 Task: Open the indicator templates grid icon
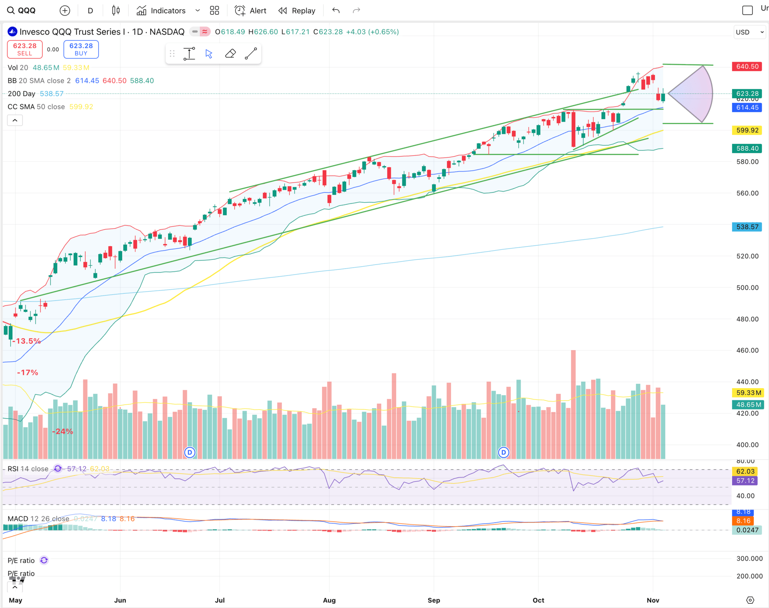coord(215,11)
